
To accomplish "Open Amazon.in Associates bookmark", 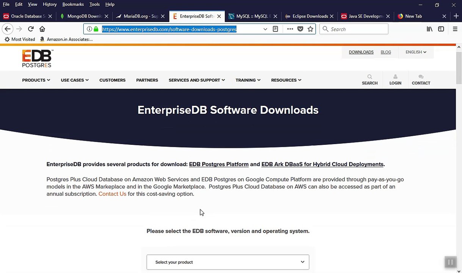I will (x=66, y=39).
